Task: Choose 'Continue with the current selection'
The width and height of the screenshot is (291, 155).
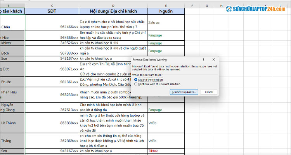Action: click(x=136, y=84)
